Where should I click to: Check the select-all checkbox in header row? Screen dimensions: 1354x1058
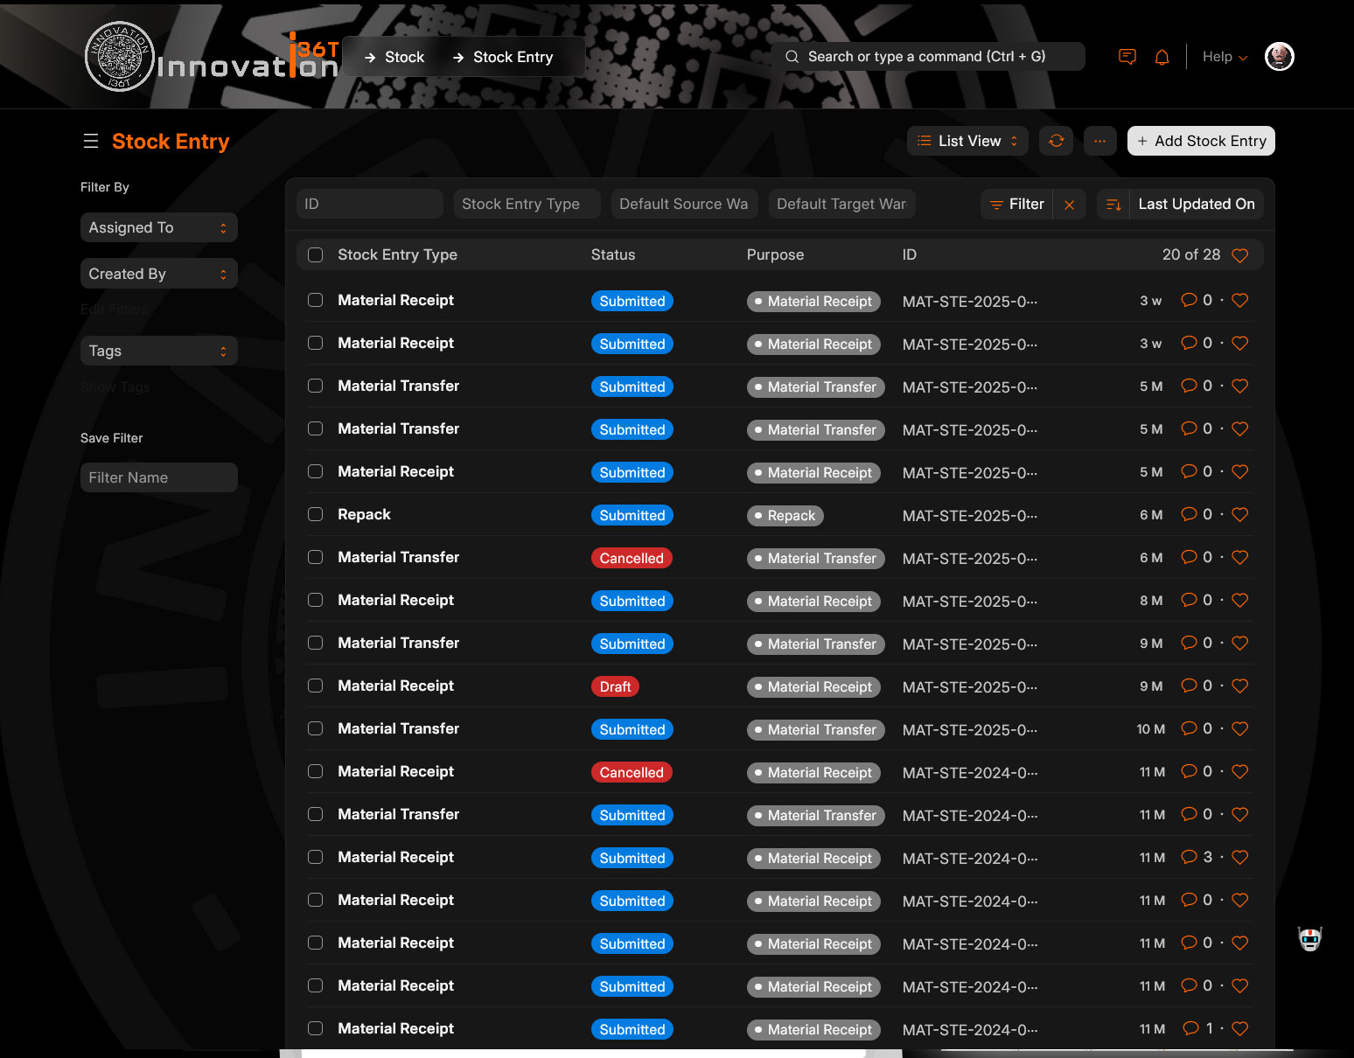tap(316, 254)
